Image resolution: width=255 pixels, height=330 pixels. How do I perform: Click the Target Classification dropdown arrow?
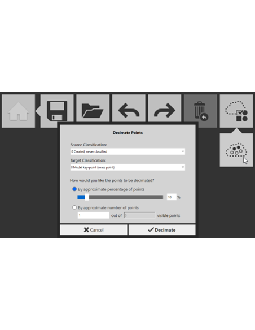183,167
